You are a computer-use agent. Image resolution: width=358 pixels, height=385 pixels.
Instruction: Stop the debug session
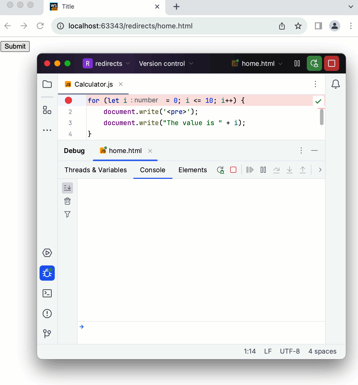(233, 170)
